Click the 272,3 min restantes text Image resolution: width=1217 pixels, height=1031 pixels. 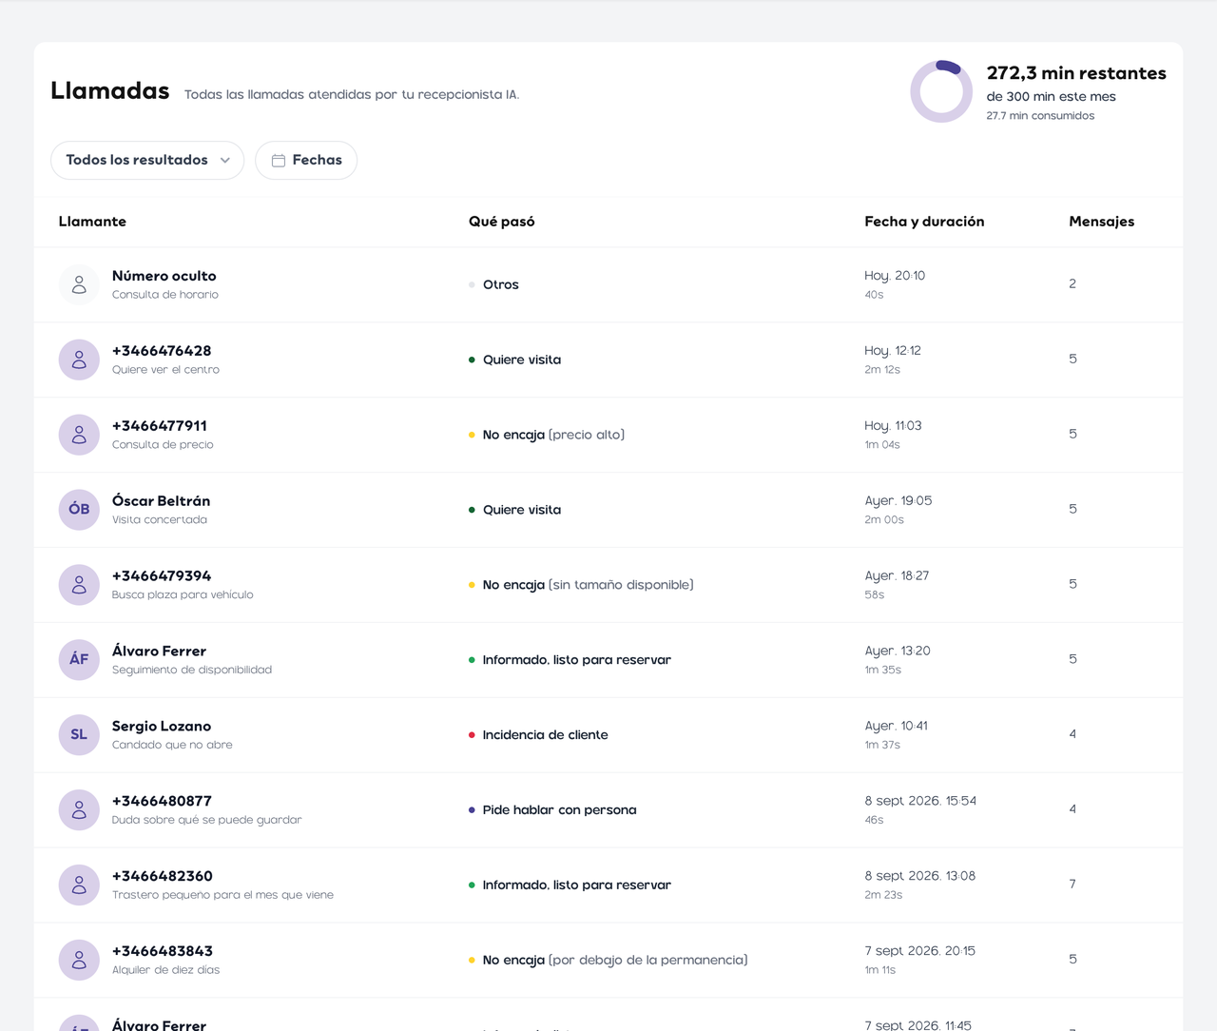tap(1076, 73)
